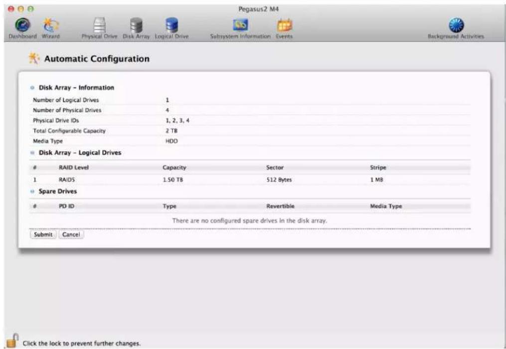Click the Automatic Configuration wand icon
The height and width of the screenshot is (349, 506).
click(34, 58)
